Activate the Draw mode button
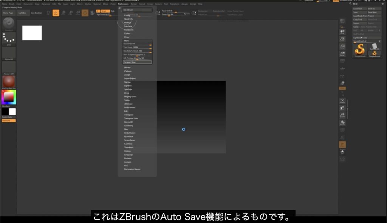This screenshot has width=387, height=223. click(x=56, y=13)
